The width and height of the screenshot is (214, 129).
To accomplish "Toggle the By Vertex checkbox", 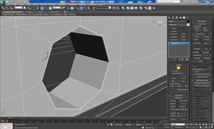I will tap(171, 71).
